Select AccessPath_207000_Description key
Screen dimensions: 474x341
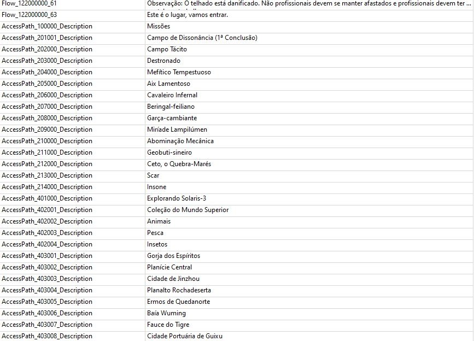point(72,107)
